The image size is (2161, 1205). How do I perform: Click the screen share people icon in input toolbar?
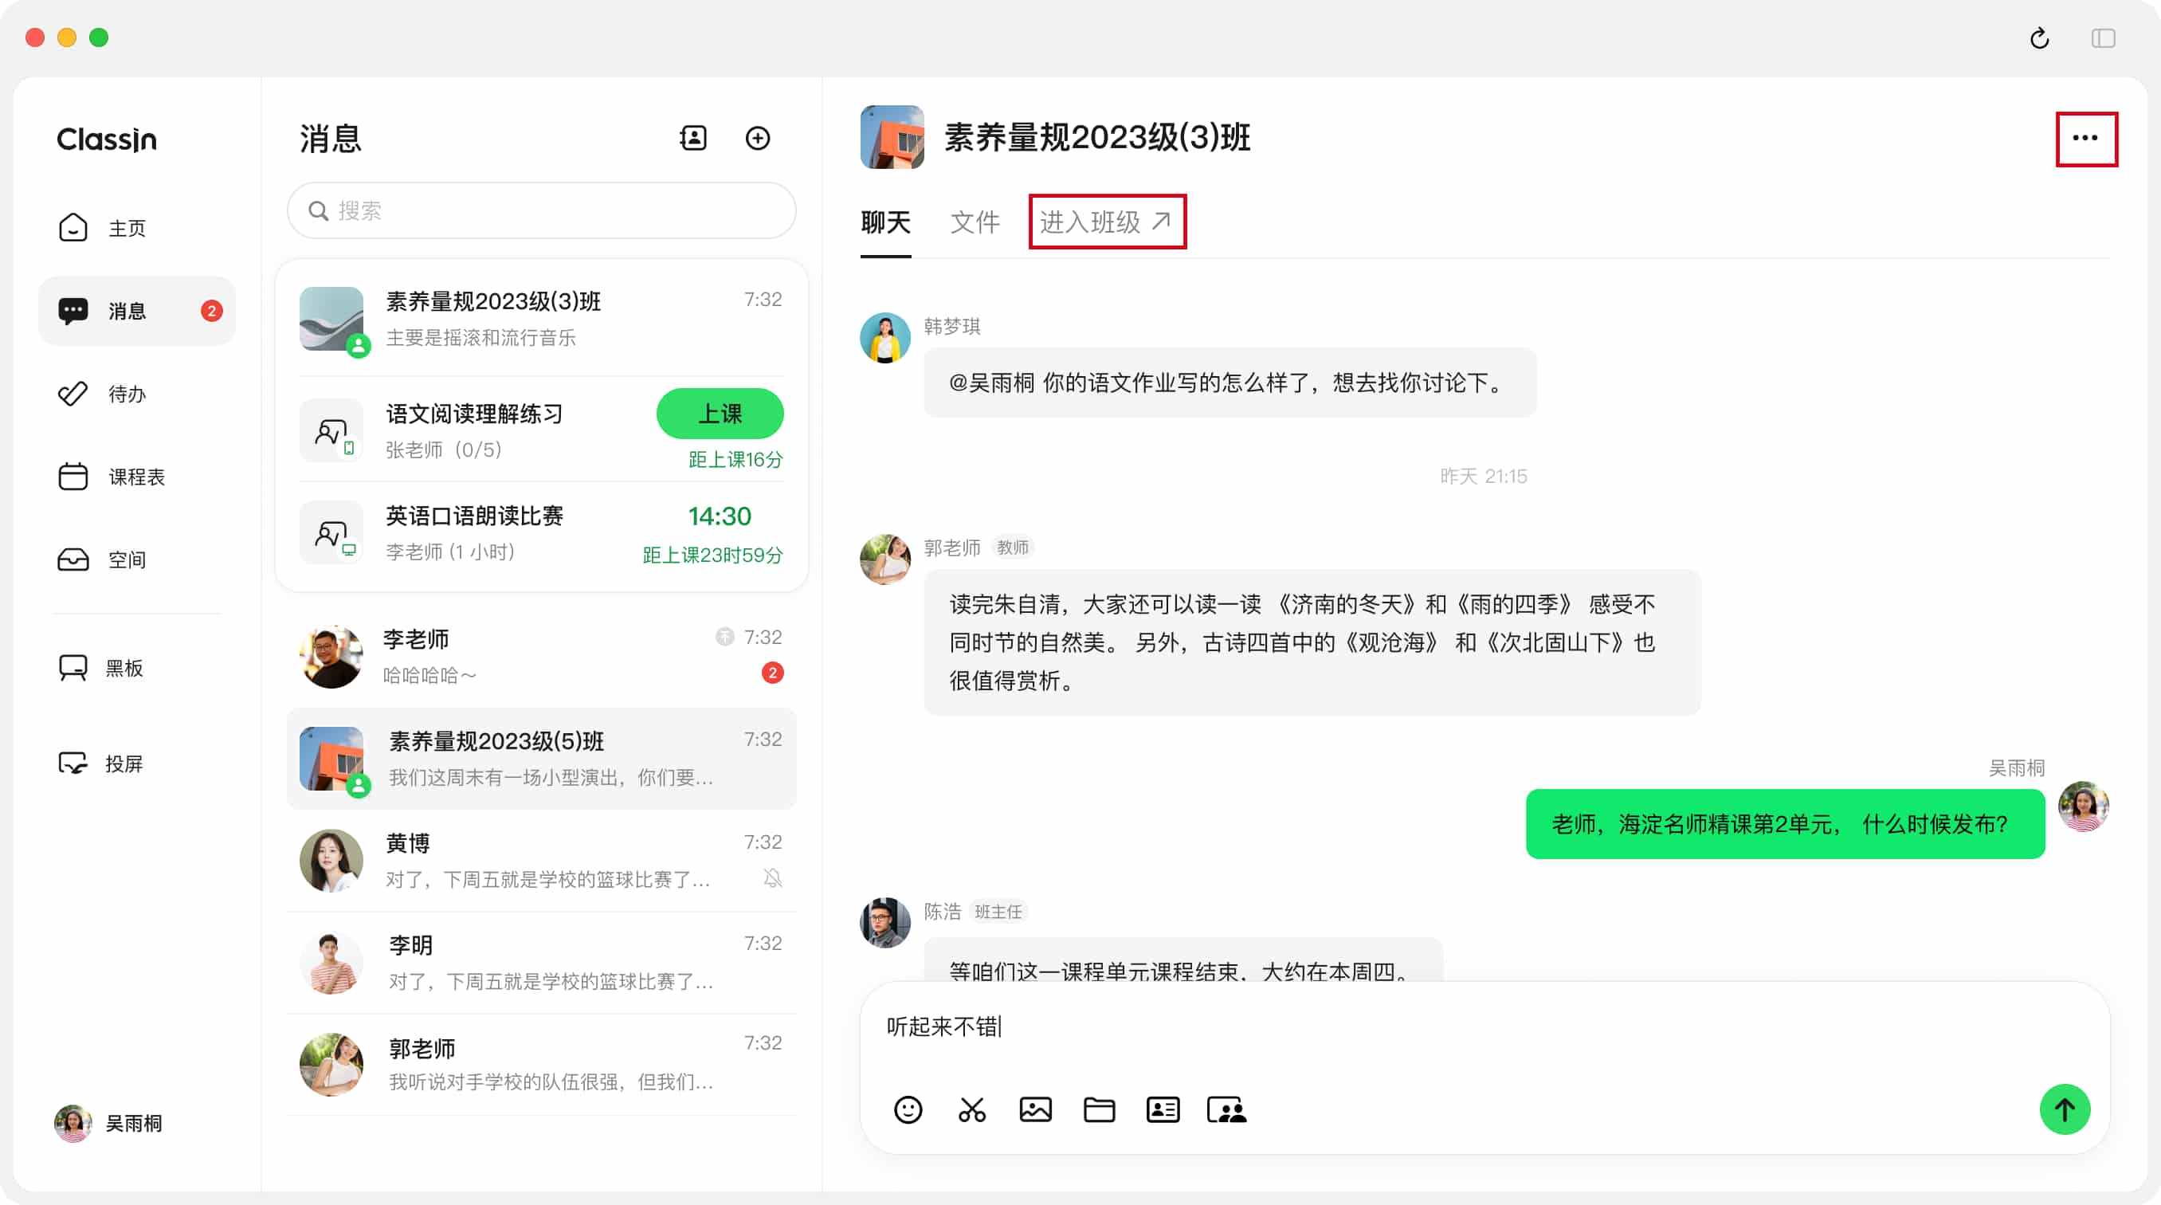pyautogui.click(x=1226, y=1109)
